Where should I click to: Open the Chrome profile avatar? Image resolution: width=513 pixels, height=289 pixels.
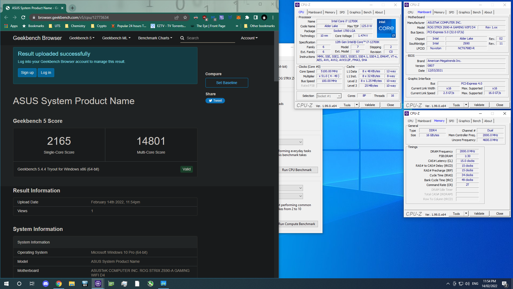(x=264, y=17)
